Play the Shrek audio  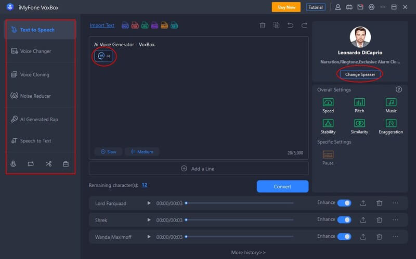pos(149,219)
